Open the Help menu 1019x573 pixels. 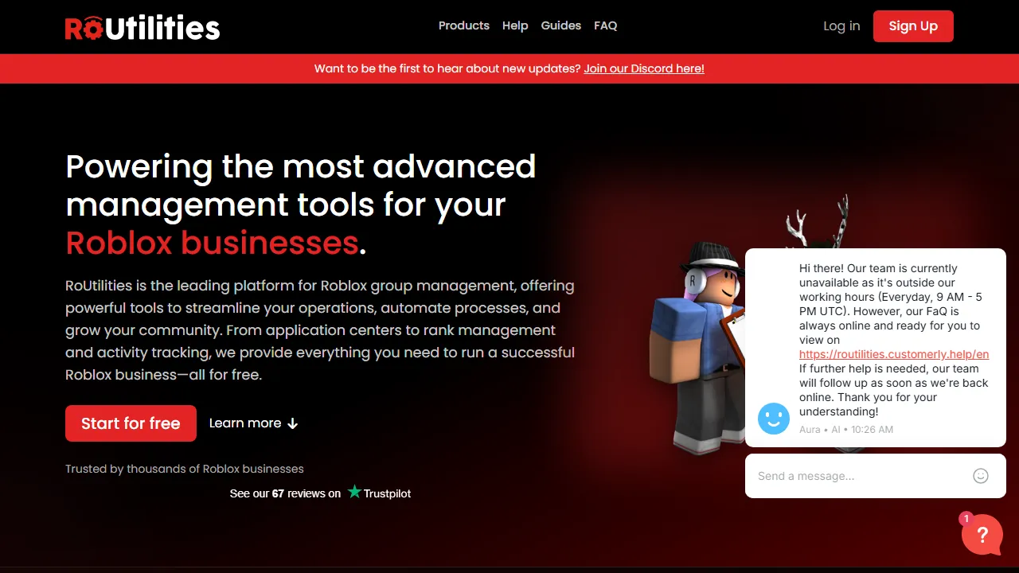pos(515,25)
